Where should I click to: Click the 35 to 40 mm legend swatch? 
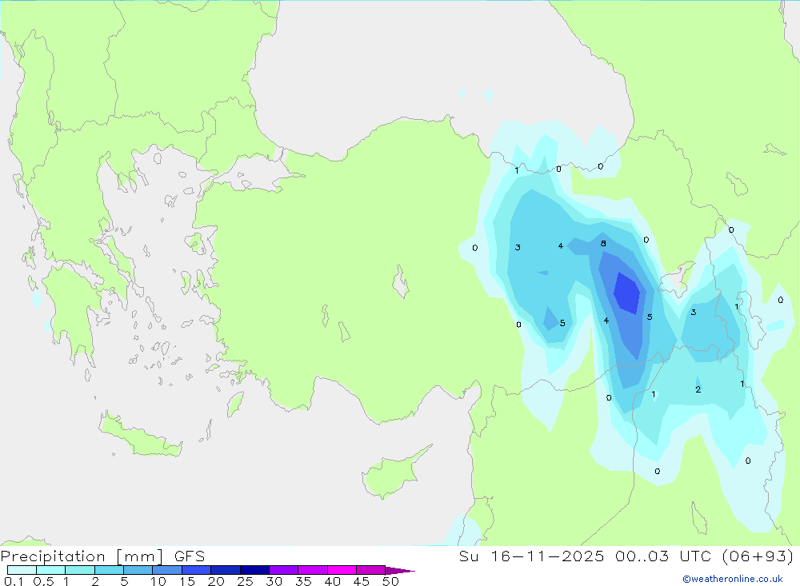coord(312,570)
